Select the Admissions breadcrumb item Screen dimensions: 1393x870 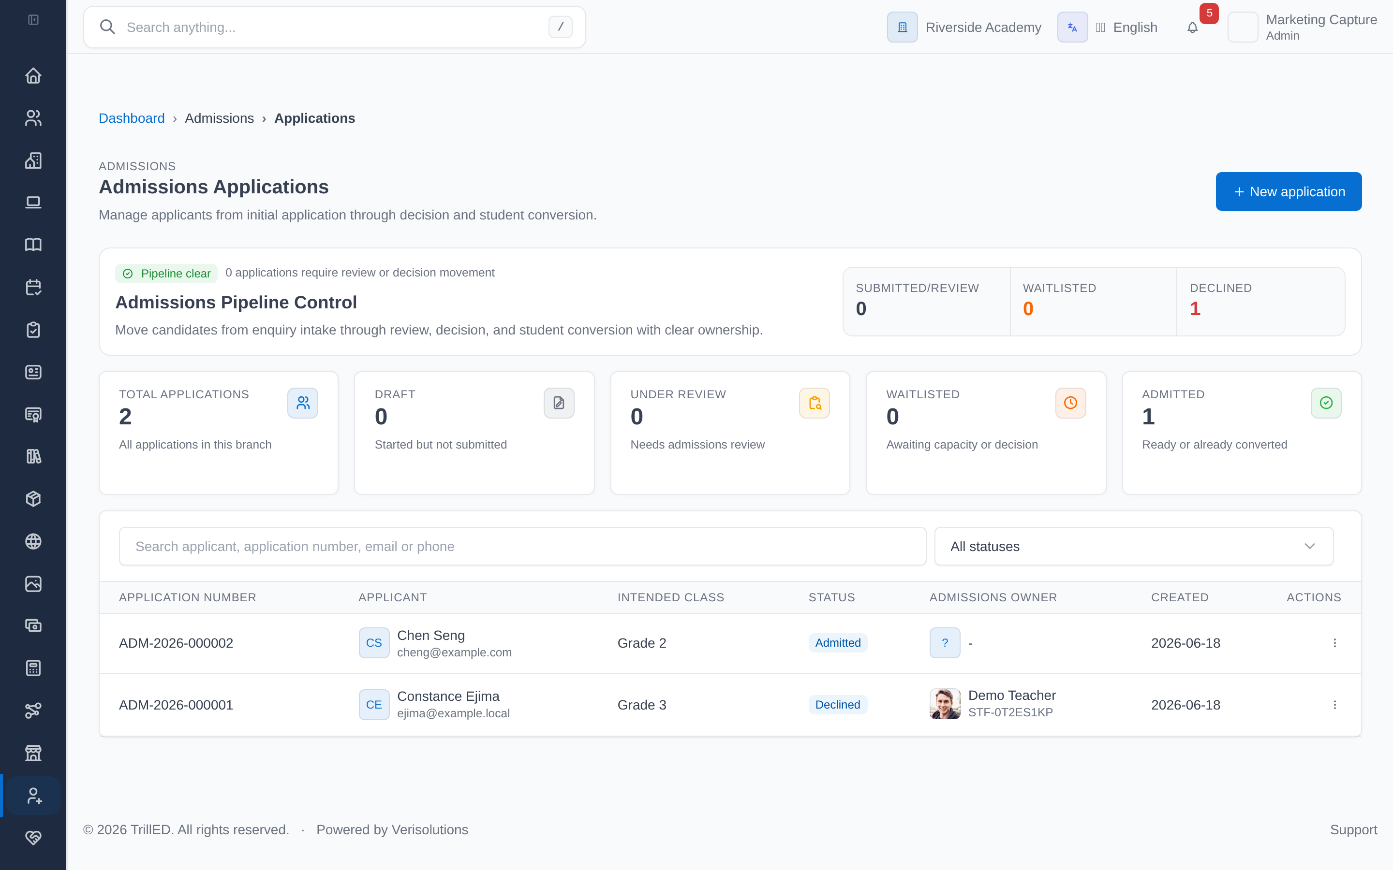pyautogui.click(x=219, y=118)
